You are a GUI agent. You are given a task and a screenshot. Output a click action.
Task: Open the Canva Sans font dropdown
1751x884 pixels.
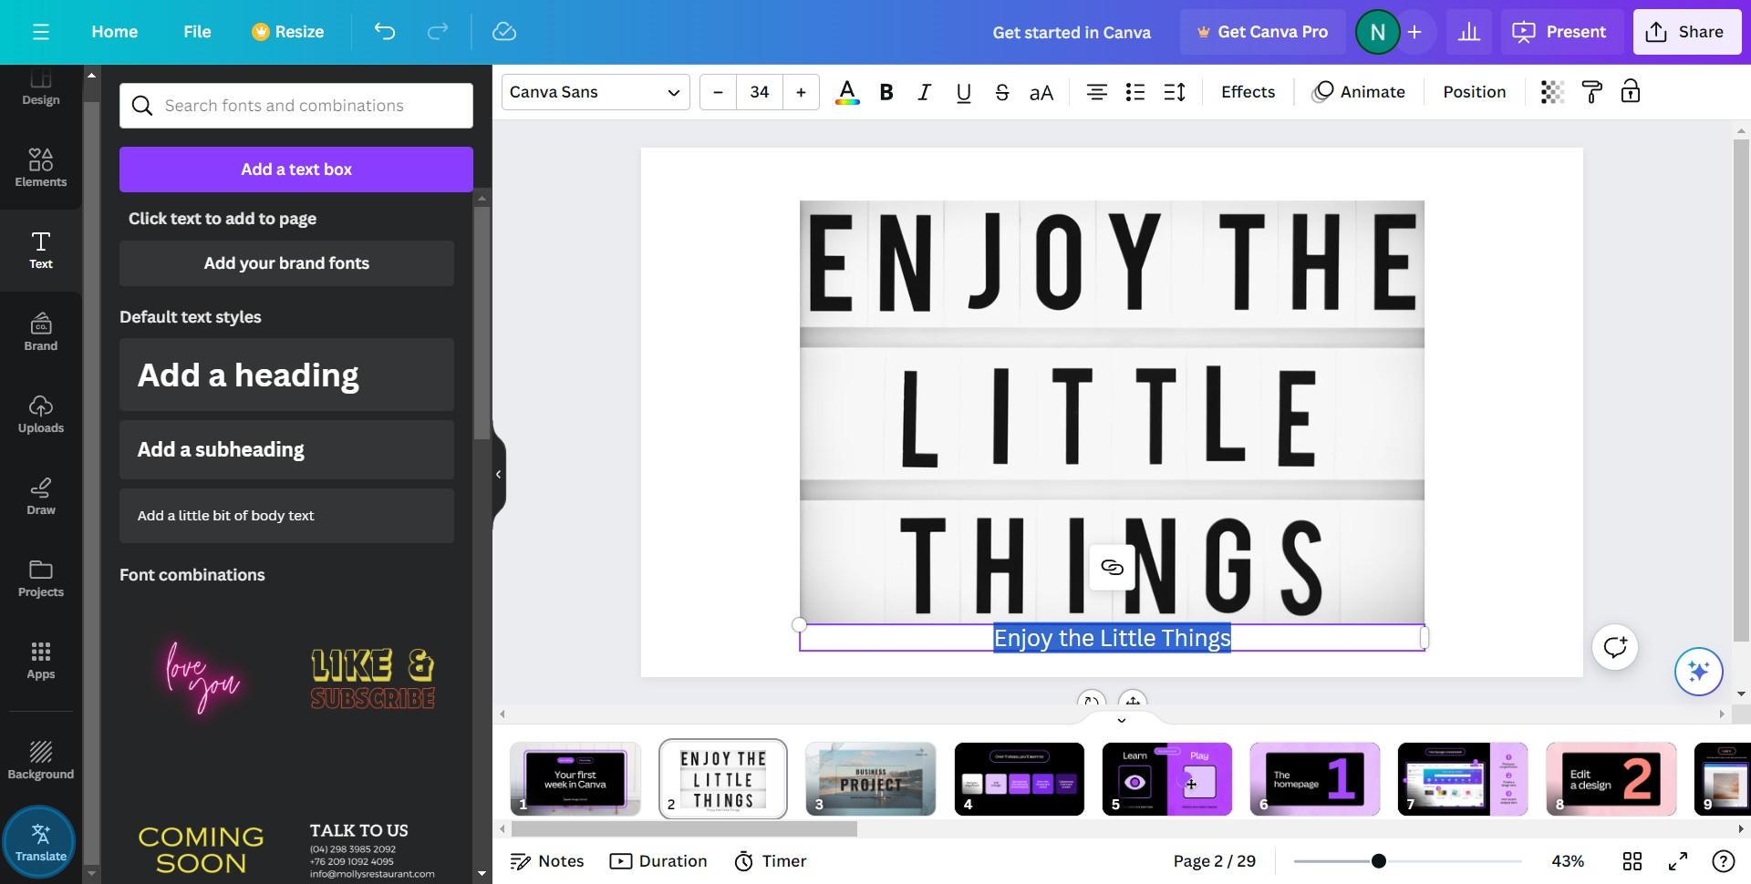pos(596,92)
